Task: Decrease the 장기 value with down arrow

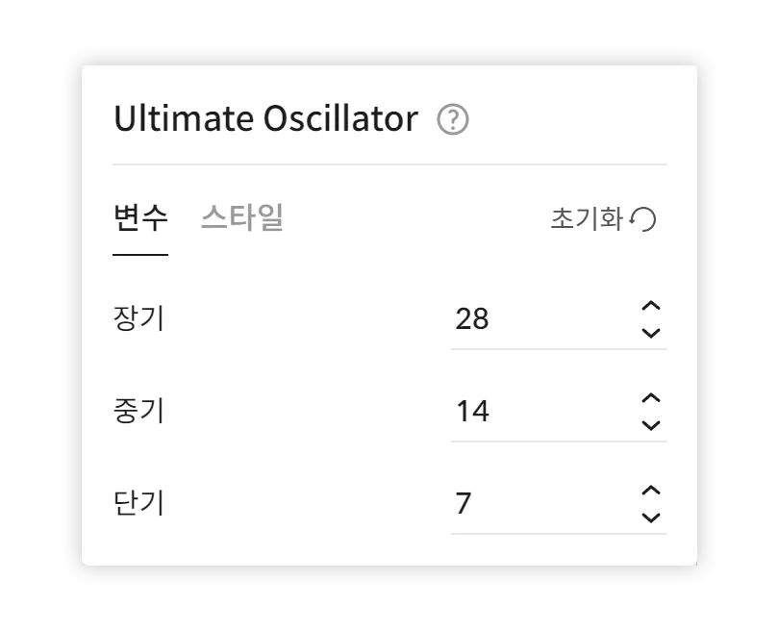Action: point(651,332)
